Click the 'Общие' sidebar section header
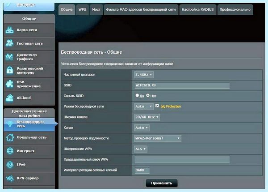The width and height of the screenshot is (268, 192). (29, 19)
